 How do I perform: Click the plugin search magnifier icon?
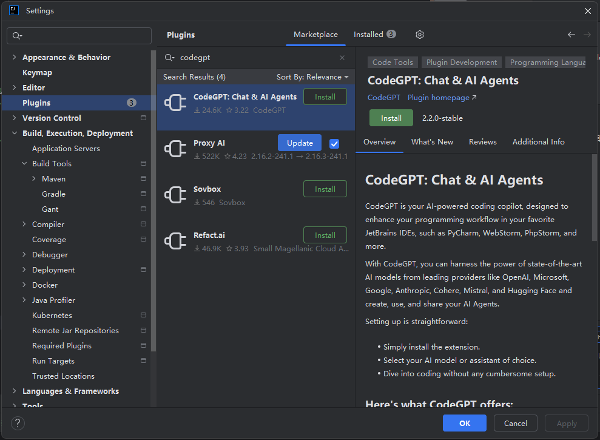pos(169,58)
